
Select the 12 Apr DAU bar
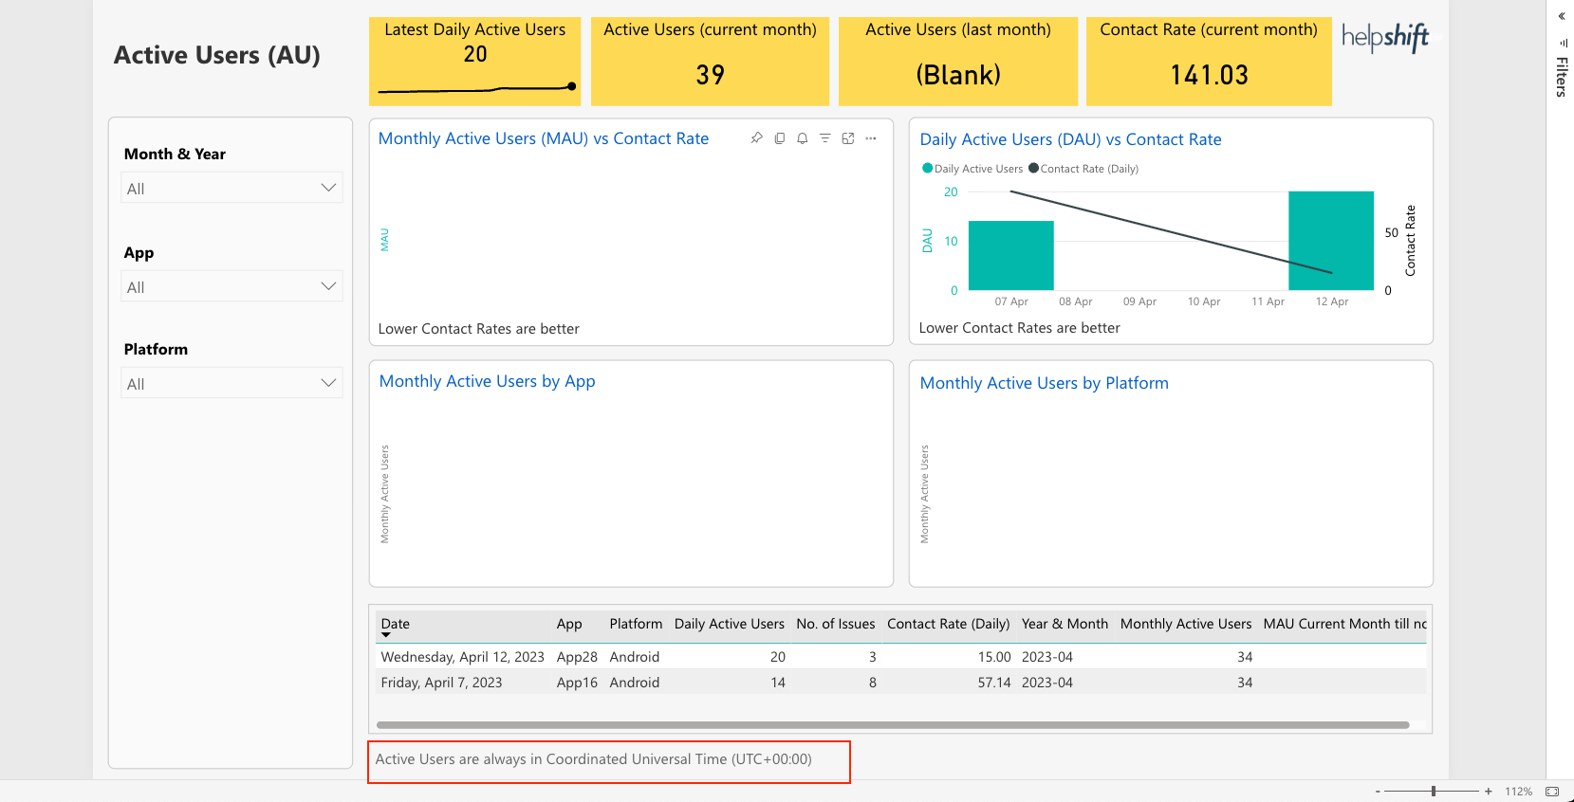point(1331,241)
